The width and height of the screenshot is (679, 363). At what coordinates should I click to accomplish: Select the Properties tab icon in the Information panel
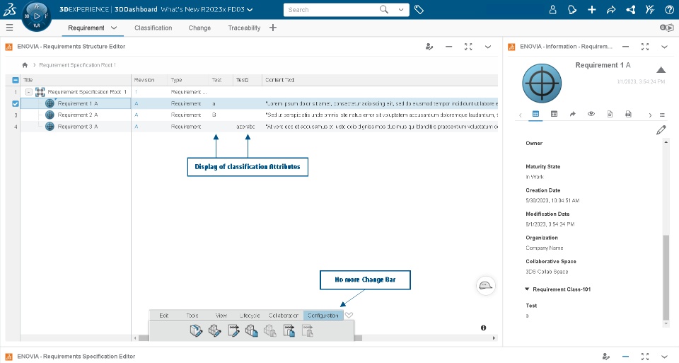[535, 114]
